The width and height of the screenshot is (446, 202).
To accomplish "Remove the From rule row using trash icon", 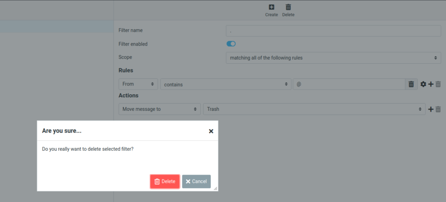I will (x=438, y=84).
